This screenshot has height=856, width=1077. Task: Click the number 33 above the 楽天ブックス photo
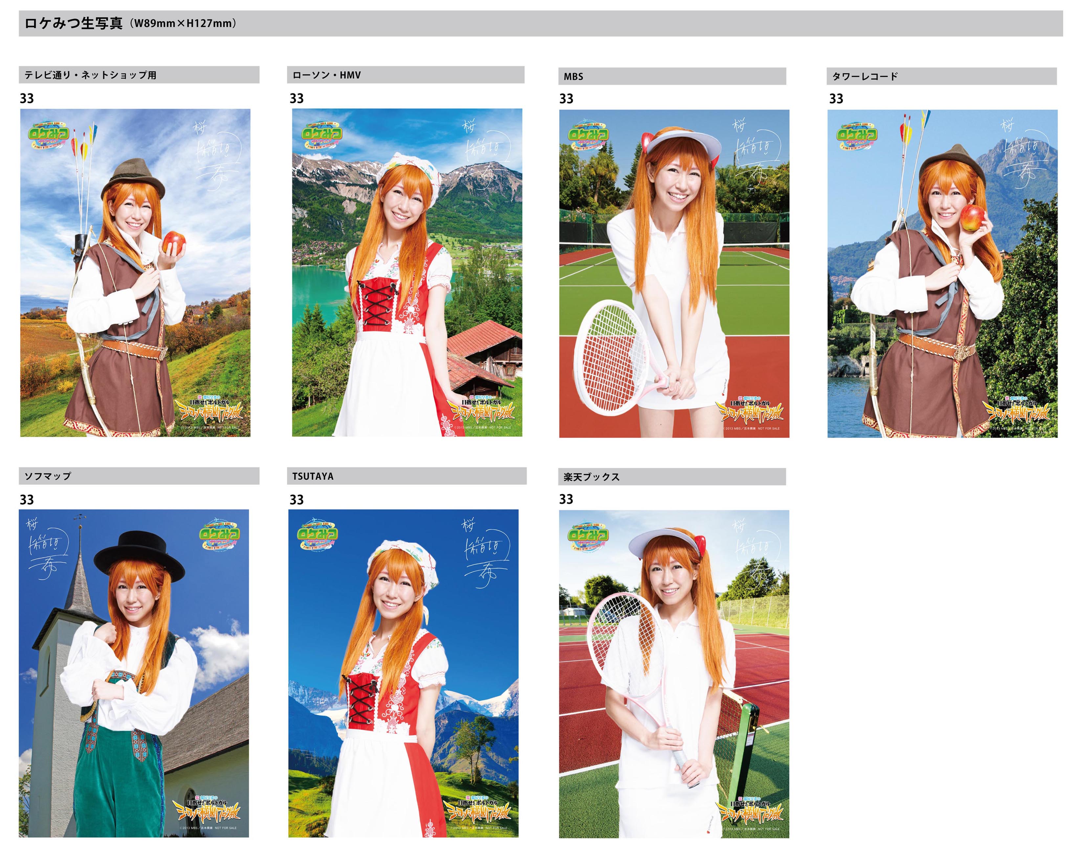click(x=566, y=499)
